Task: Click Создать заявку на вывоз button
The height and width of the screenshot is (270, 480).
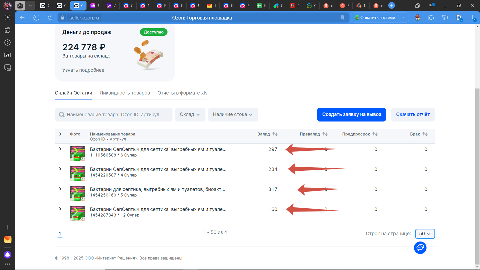Action: [351, 114]
